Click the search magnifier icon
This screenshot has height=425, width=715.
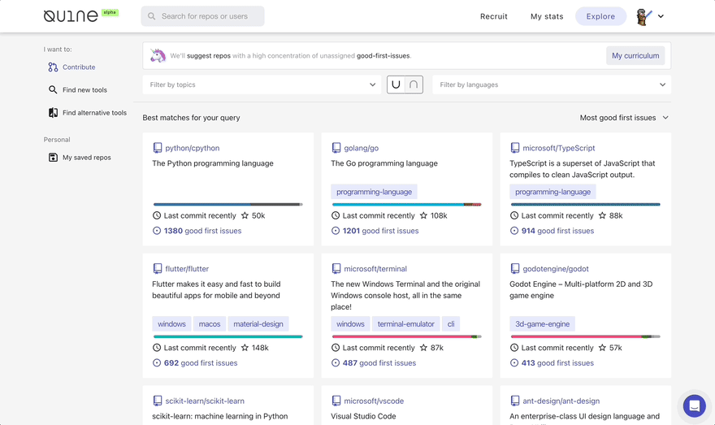(x=151, y=16)
